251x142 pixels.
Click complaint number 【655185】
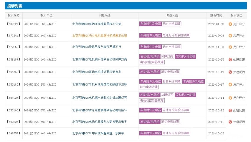pos(14,84)
